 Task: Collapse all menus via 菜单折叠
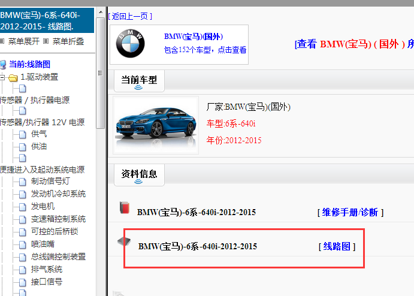68,41
